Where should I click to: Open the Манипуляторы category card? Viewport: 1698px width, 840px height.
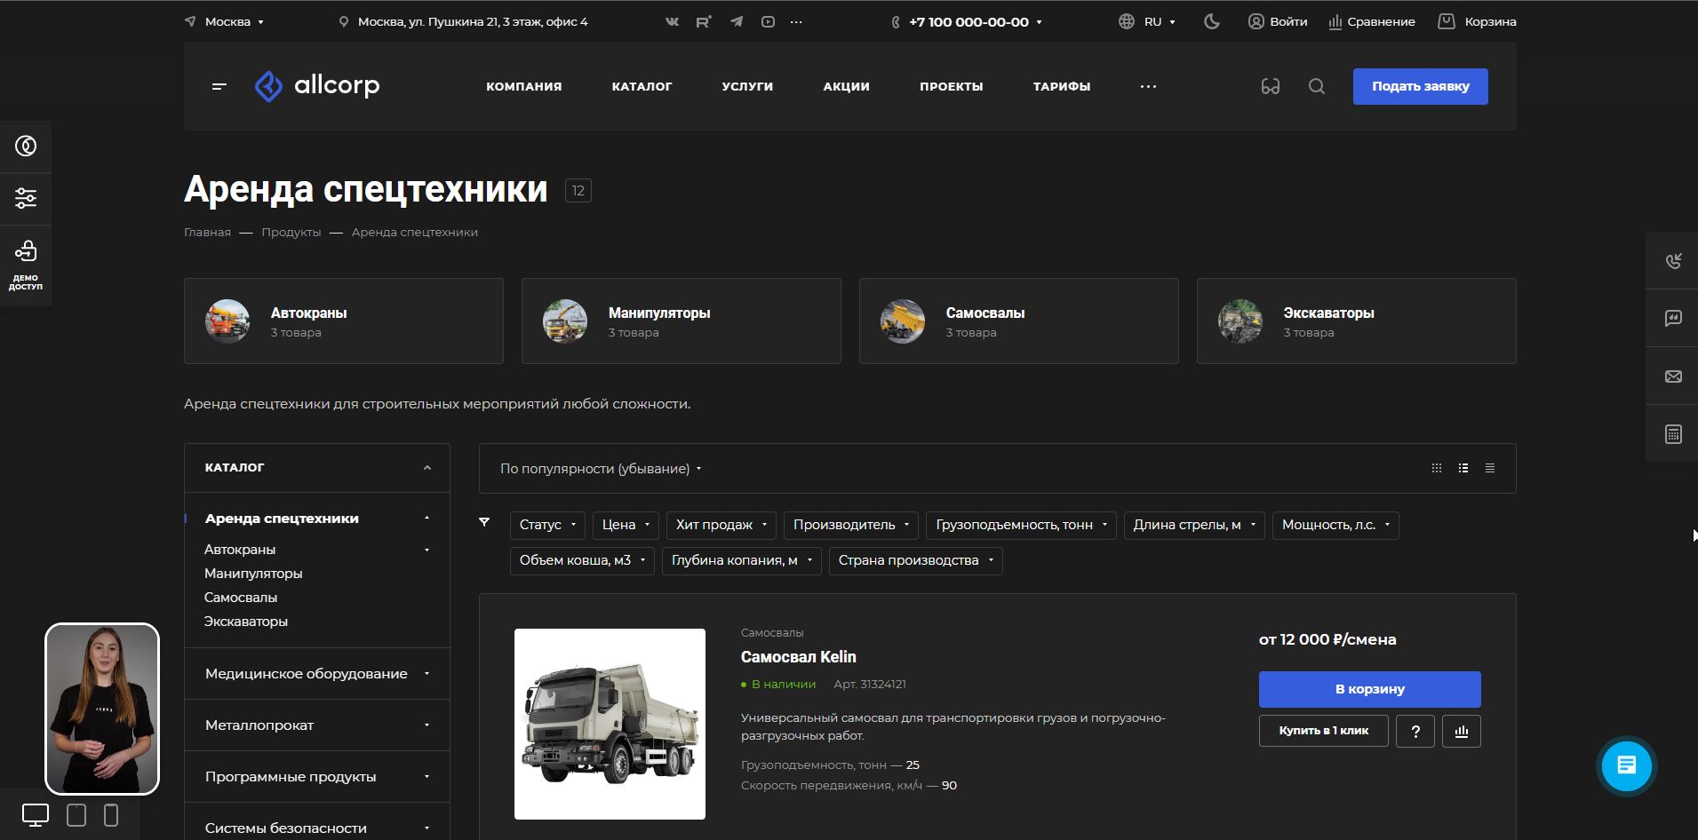point(682,321)
